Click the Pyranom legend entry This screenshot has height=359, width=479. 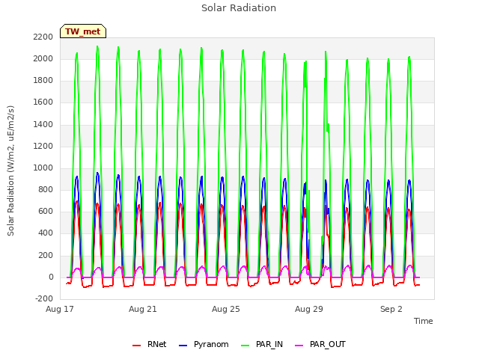point(204,344)
